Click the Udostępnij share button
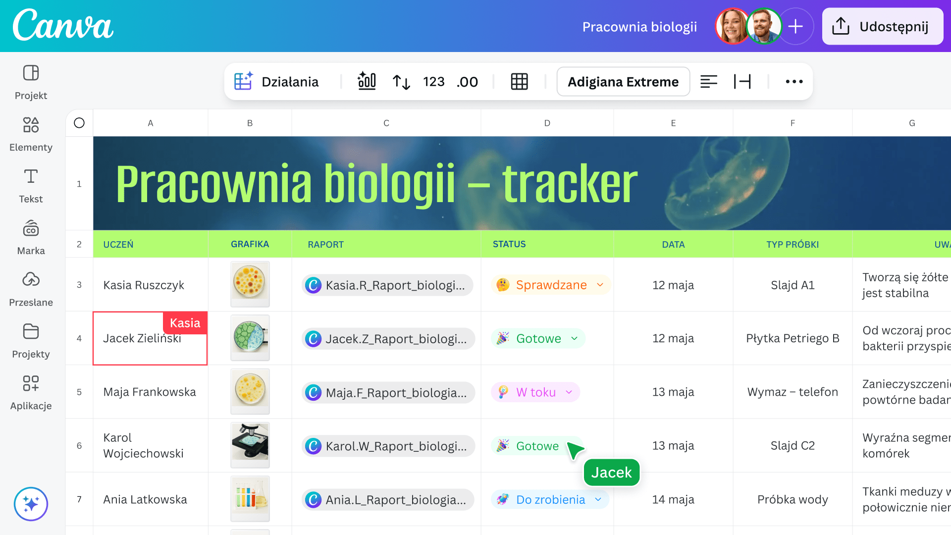Viewport: 951px width, 535px height. 883,27
